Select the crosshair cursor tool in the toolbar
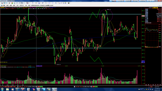 [4, 3]
